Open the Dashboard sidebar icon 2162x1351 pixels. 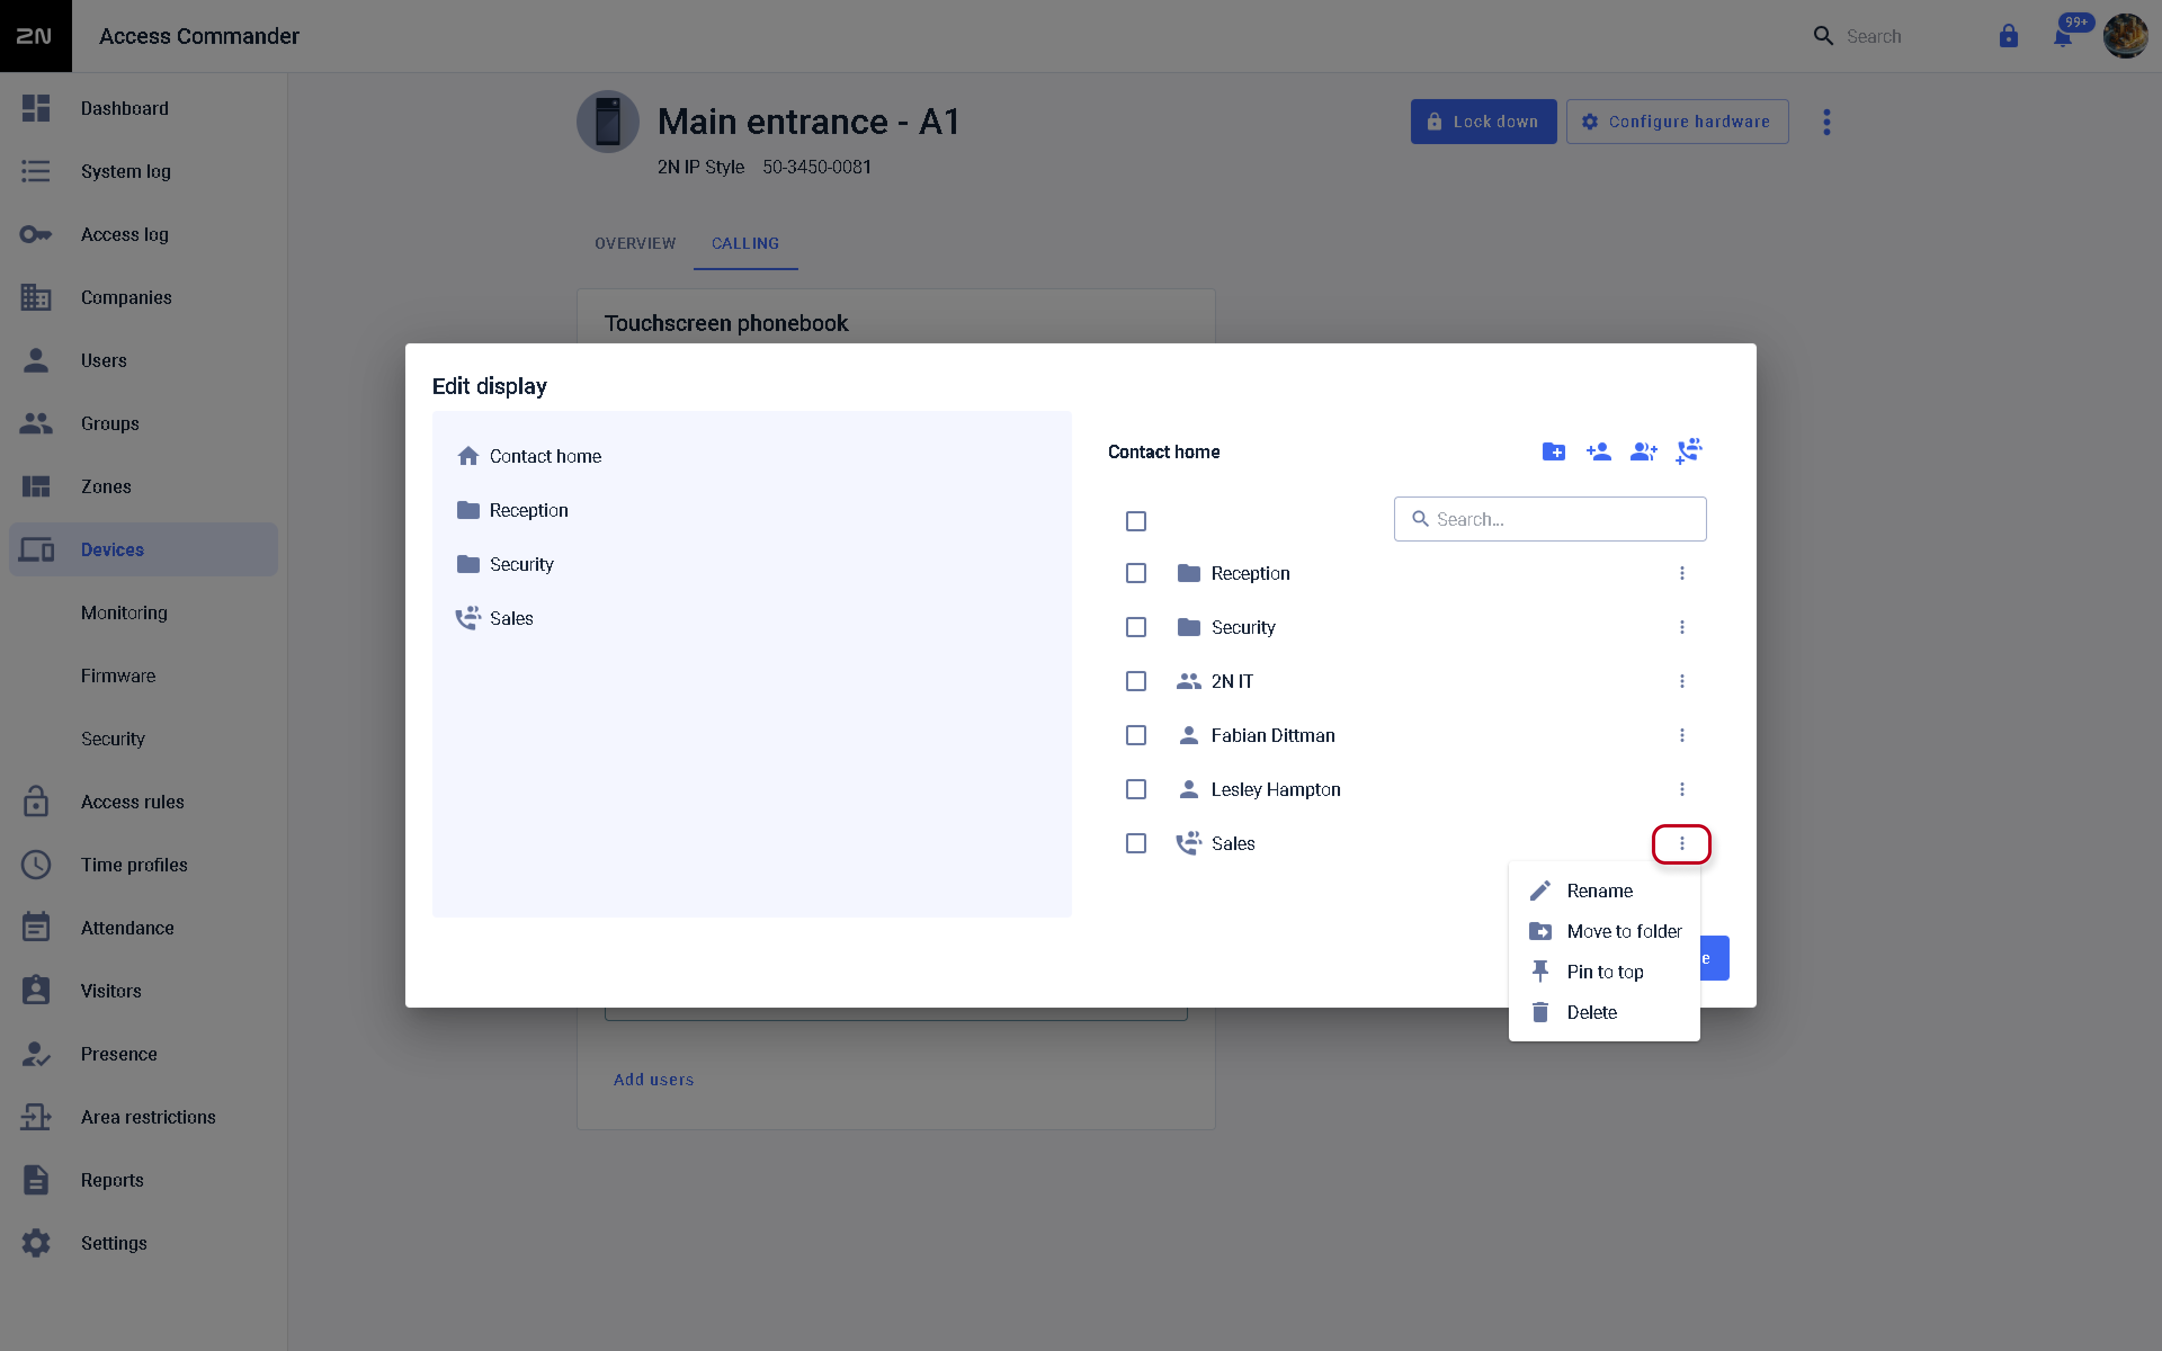(x=35, y=108)
